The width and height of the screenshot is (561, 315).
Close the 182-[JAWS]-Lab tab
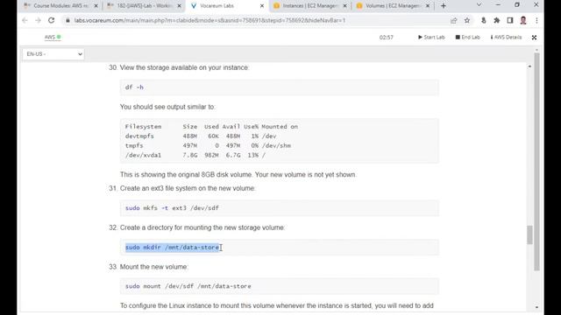tap(179, 6)
